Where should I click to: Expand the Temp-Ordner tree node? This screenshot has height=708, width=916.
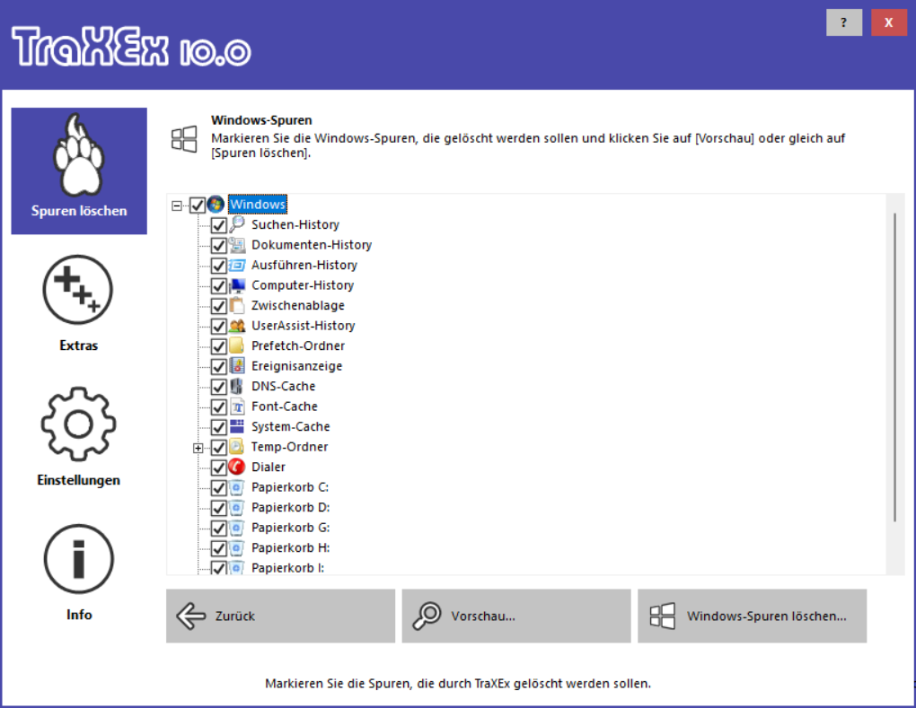click(198, 449)
